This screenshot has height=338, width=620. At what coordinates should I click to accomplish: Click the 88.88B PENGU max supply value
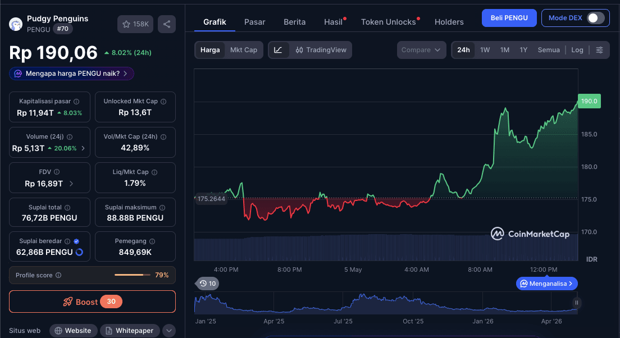pos(135,218)
